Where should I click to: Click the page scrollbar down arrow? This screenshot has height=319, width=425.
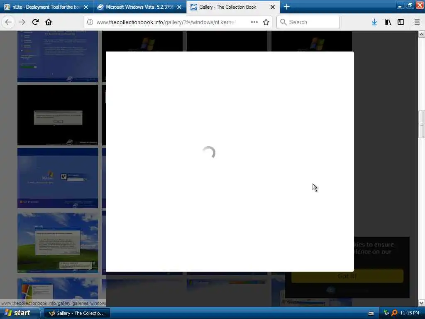point(421,303)
